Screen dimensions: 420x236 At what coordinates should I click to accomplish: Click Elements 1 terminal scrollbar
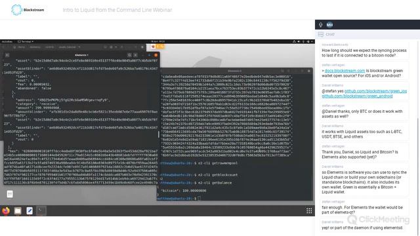[159, 134]
